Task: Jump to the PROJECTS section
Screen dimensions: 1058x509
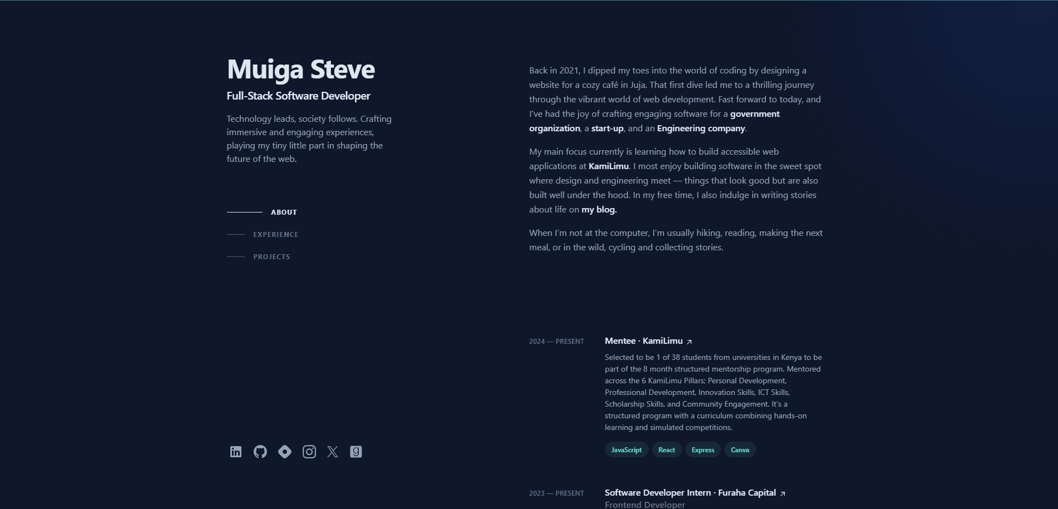Action: pos(271,256)
